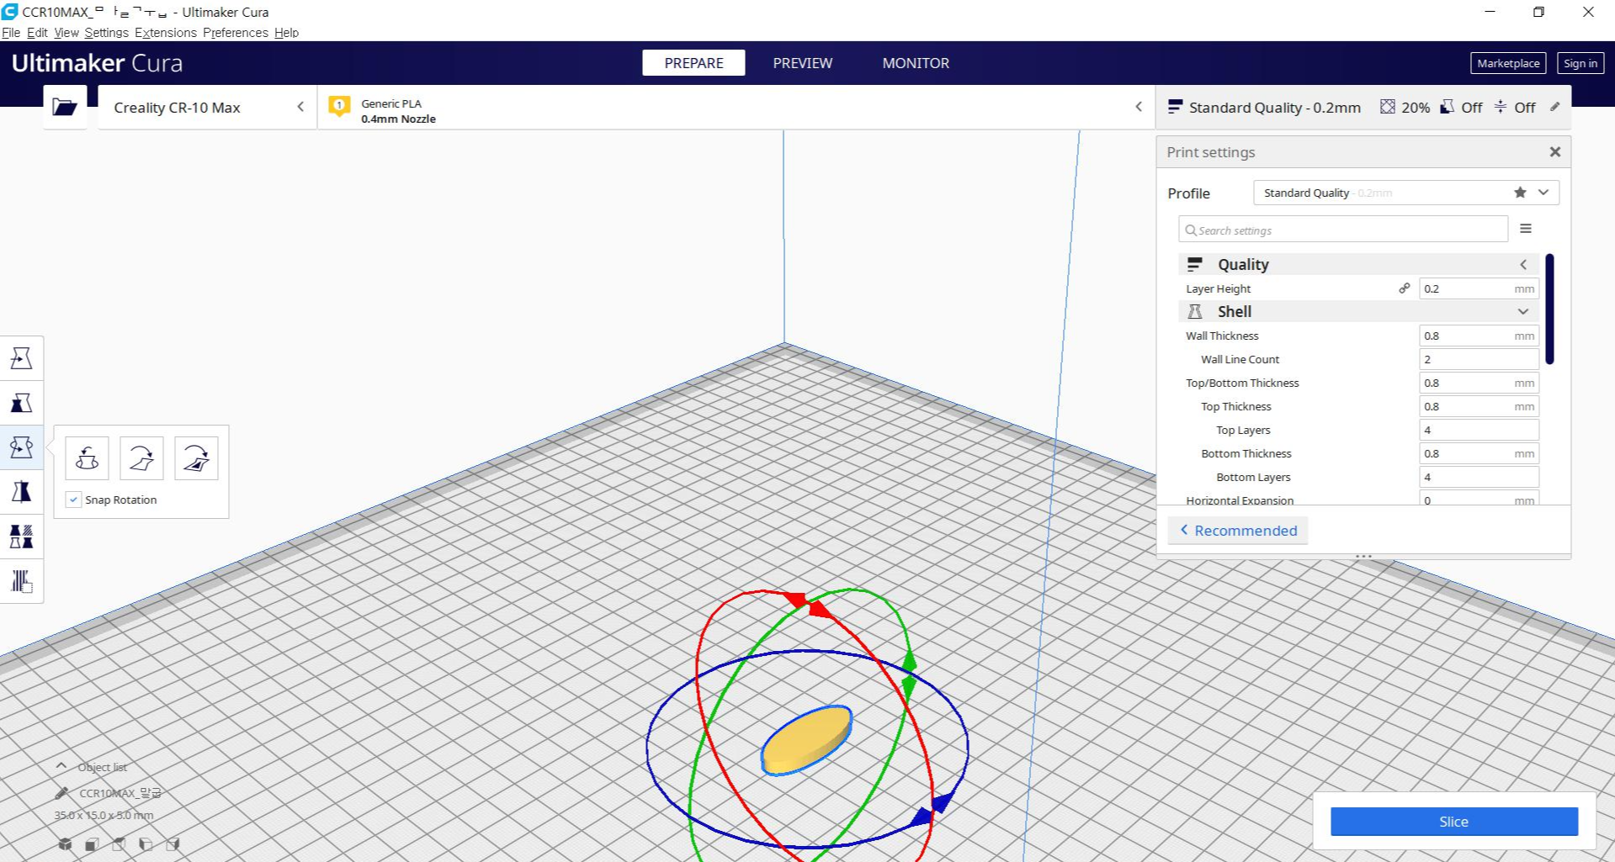
Task: Click the Bottom Thickness value field
Action: (1479, 453)
